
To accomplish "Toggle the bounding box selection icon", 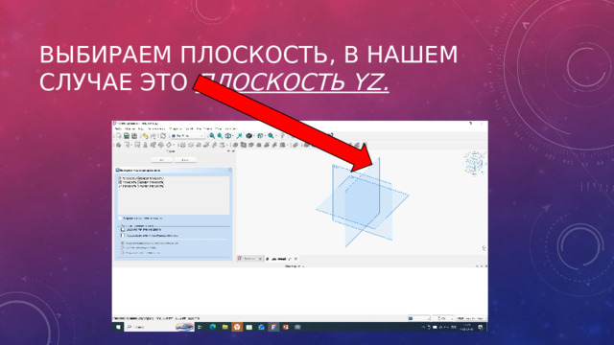I will point(239,136).
